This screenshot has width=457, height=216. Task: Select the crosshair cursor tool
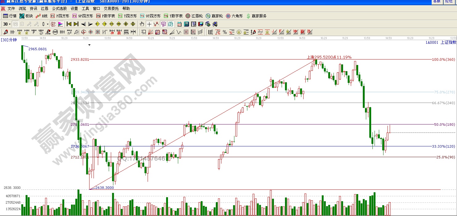[149, 24]
